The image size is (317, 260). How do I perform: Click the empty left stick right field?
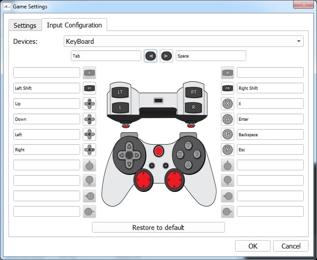(46, 211)
